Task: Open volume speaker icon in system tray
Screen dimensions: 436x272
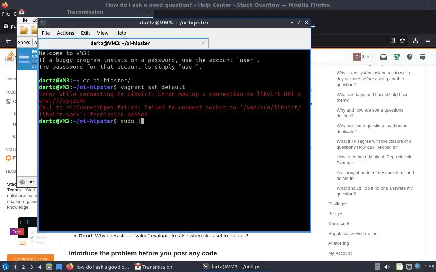Action: (387, 267)
